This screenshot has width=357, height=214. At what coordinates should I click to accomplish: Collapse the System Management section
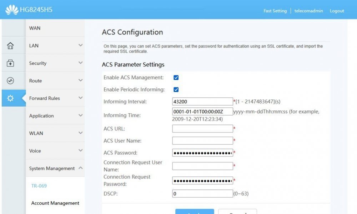click(80, 168)
